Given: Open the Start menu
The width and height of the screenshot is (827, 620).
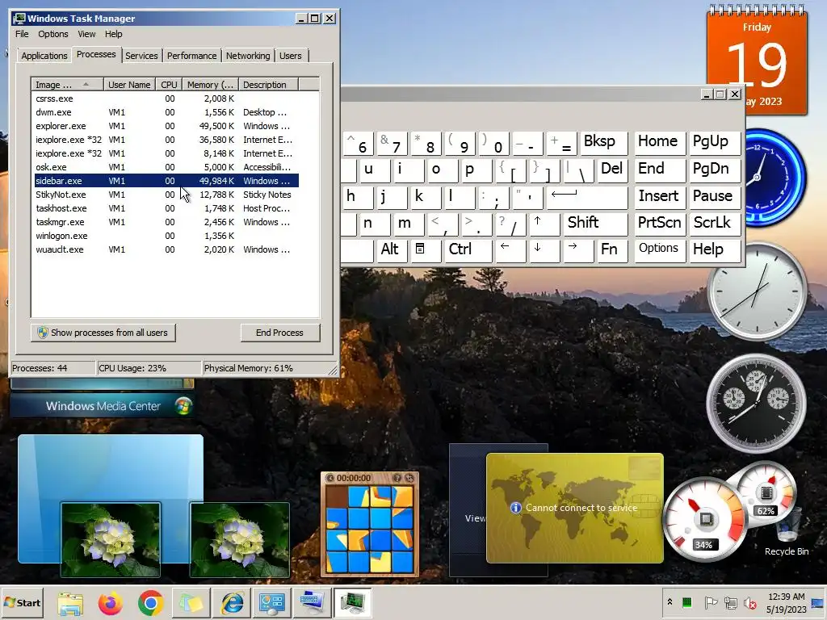Looking at the screenshot, I should [x=22, y=603].
